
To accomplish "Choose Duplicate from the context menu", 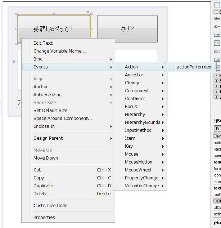I will coord(43,185).
